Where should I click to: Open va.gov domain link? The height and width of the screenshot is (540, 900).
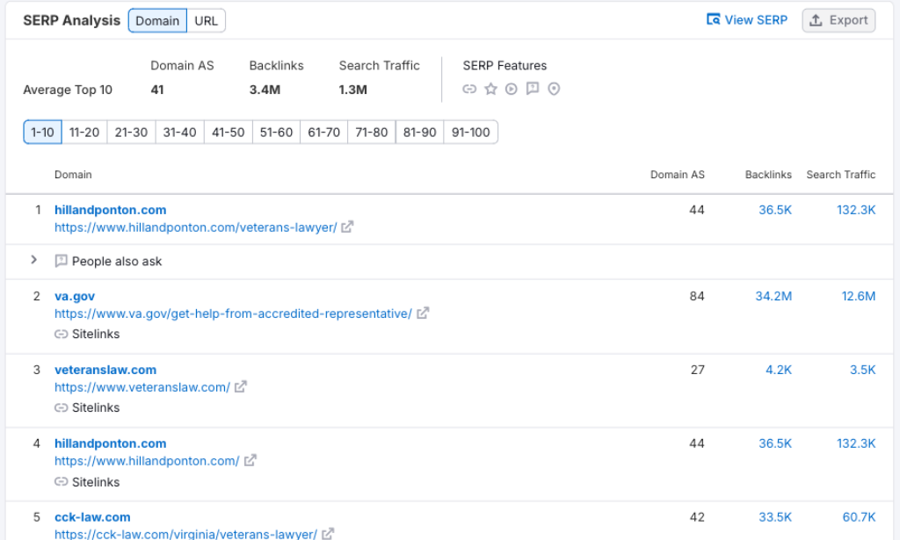[x=75, y=297]
